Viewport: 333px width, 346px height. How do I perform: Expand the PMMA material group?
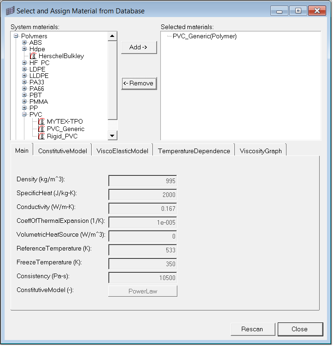(x=24, y=101)
